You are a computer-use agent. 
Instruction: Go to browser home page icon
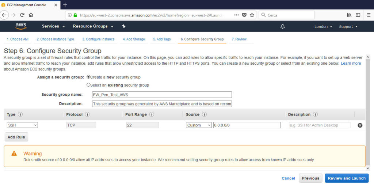tap(31, 15)
